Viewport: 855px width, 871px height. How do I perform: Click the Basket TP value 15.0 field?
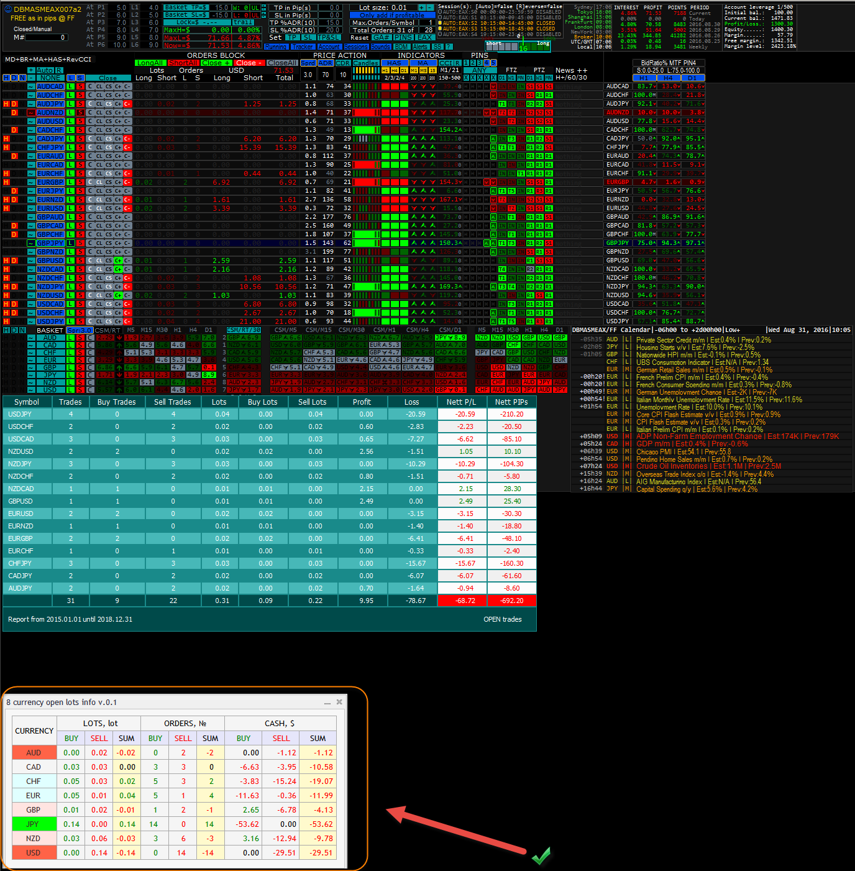click(x=221, y=7)
